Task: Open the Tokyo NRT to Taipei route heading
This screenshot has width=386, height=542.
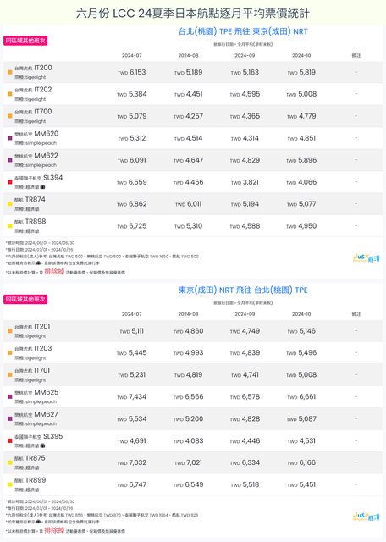Action: click(x=243, y=290)
